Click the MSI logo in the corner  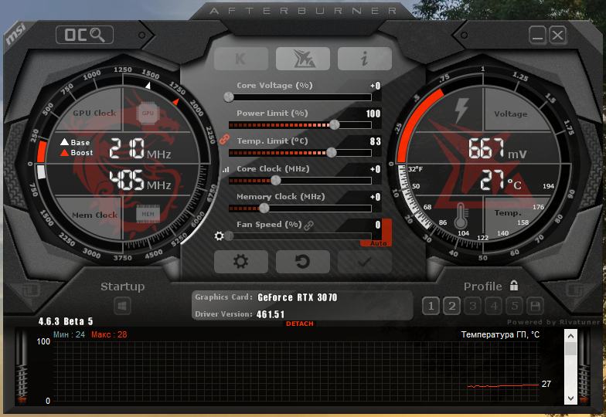click(15, 34)
